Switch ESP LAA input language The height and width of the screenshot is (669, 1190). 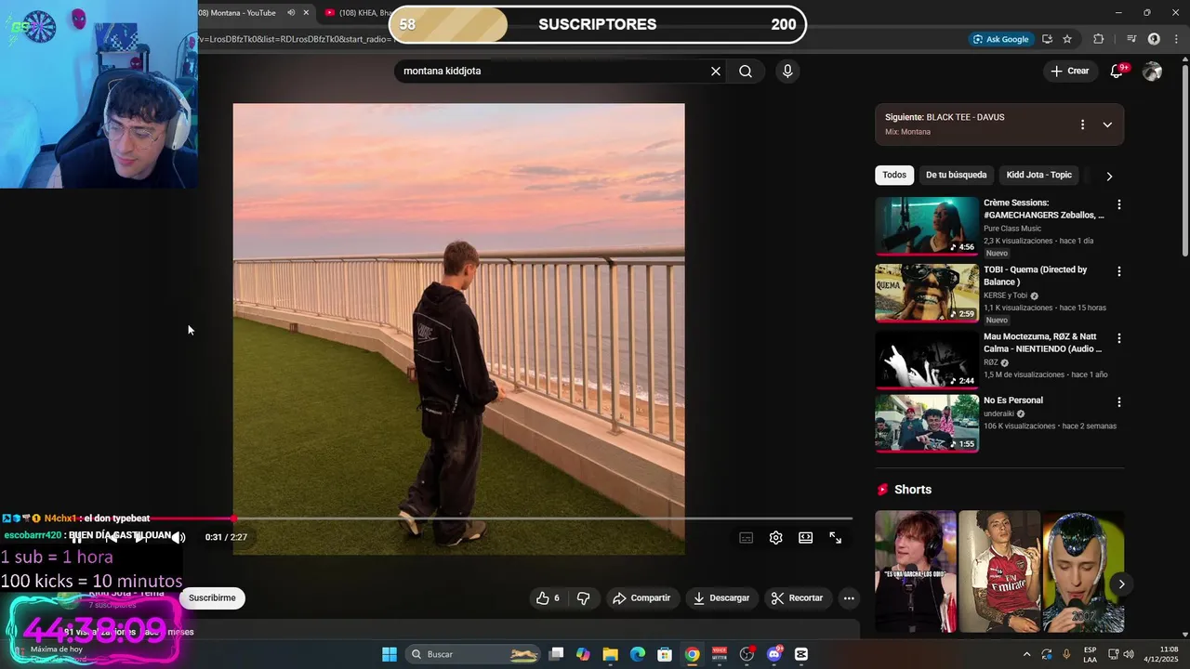point(1090,654)
